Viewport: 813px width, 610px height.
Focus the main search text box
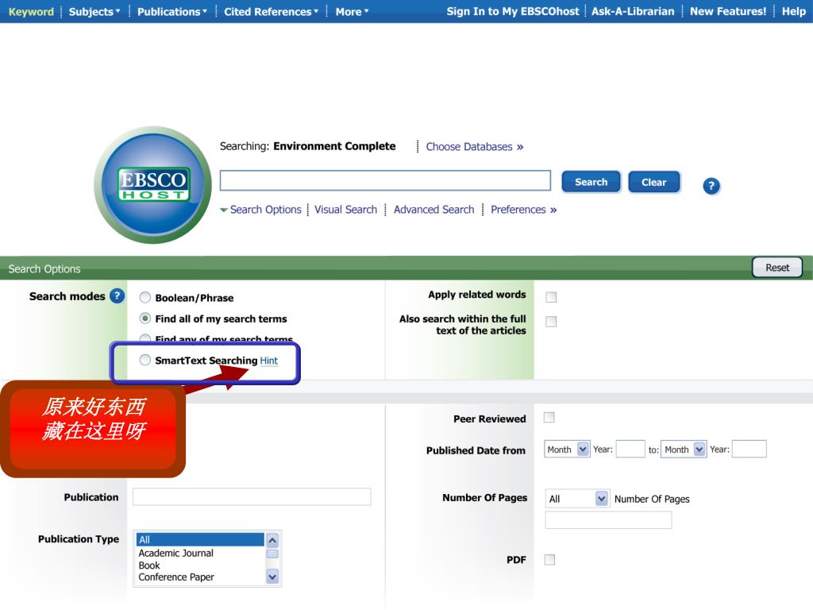point(385,180)
